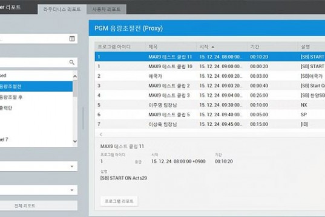Click the 프로그램 리포트 button
Viewport: 325px width, 217px height.
[119, 201]
